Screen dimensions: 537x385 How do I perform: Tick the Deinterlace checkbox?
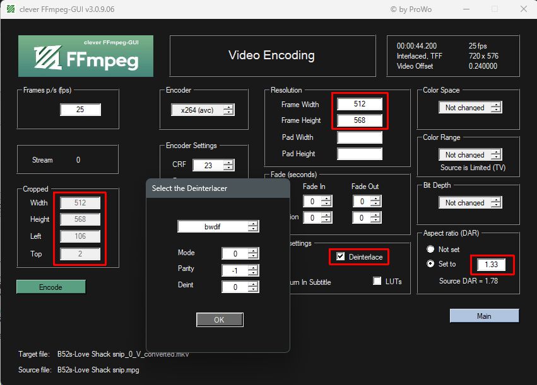(x=340, y=256)
